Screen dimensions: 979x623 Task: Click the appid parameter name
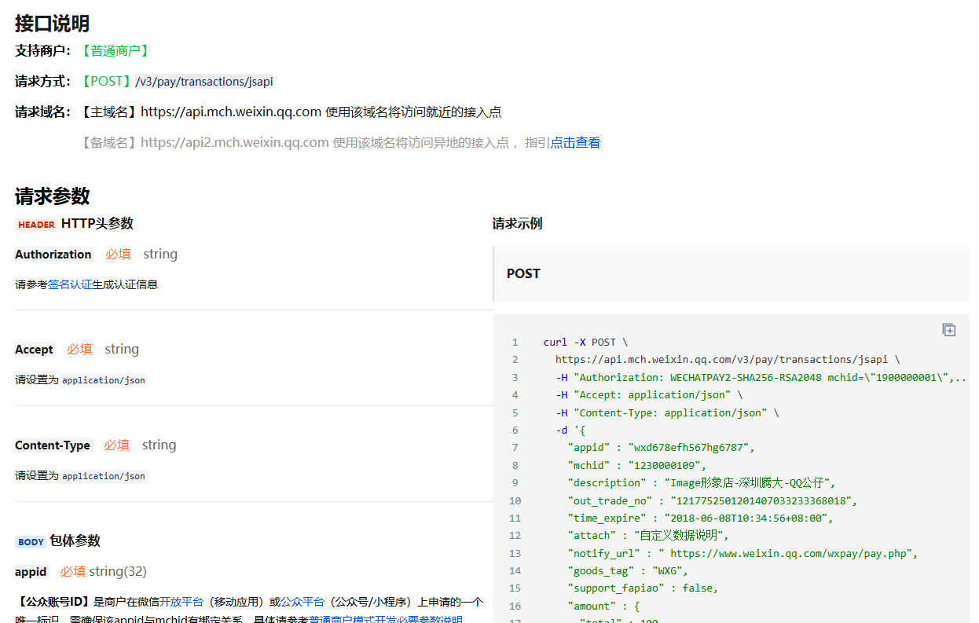[x=31, y=572]
